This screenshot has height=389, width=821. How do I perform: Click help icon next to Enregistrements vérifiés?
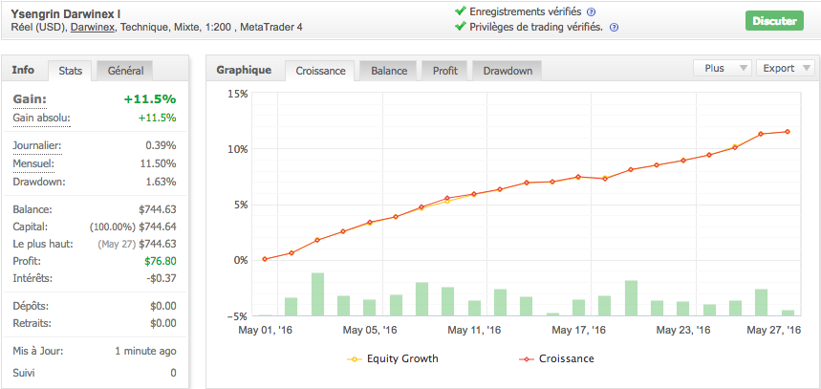pyautogui.click(x=592, y=12)
